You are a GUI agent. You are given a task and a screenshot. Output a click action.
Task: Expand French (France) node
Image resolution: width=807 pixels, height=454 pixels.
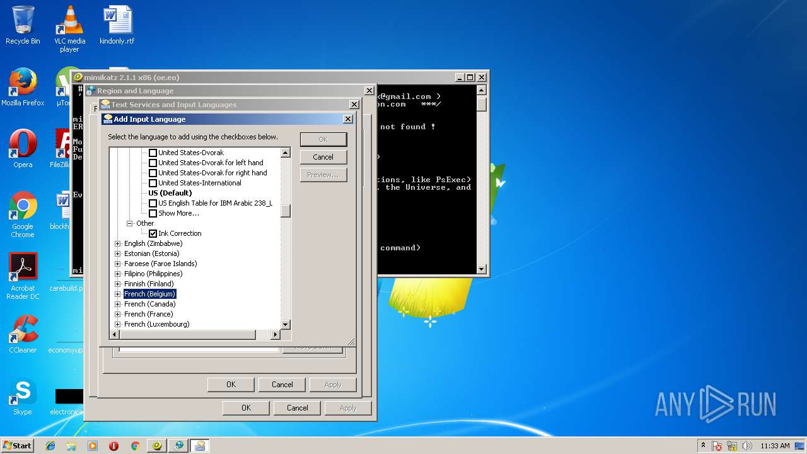[x=118, y=314]
